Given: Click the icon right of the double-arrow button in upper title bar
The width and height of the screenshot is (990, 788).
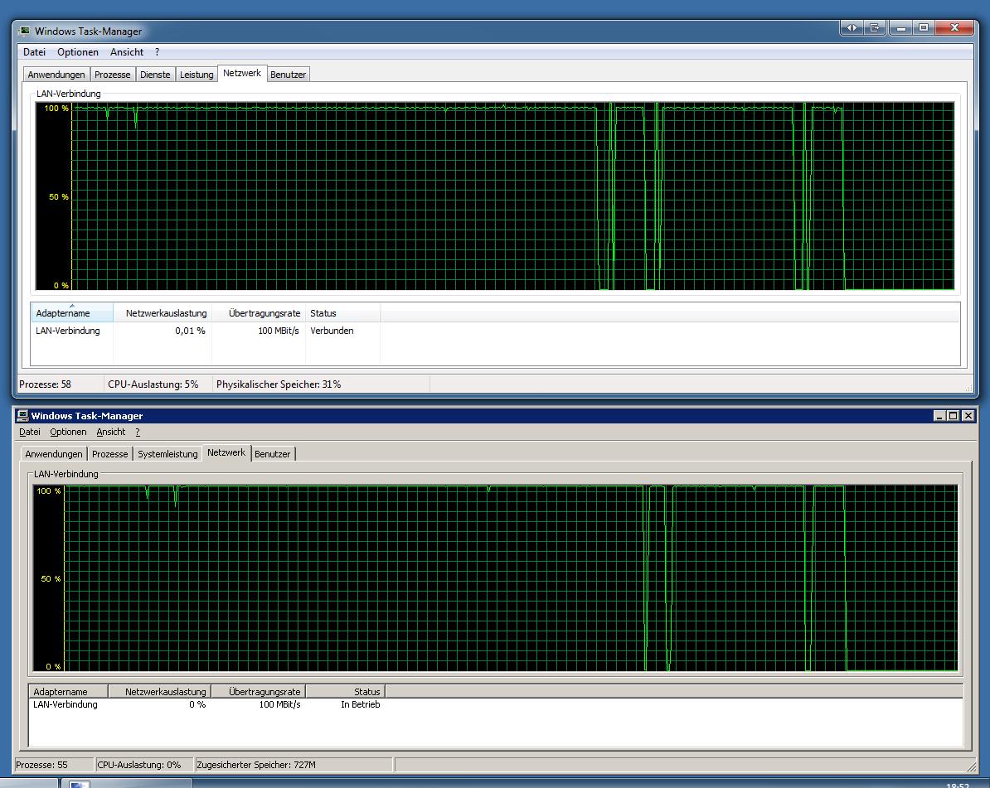Looking at the screenshot, I should (875, 28).
